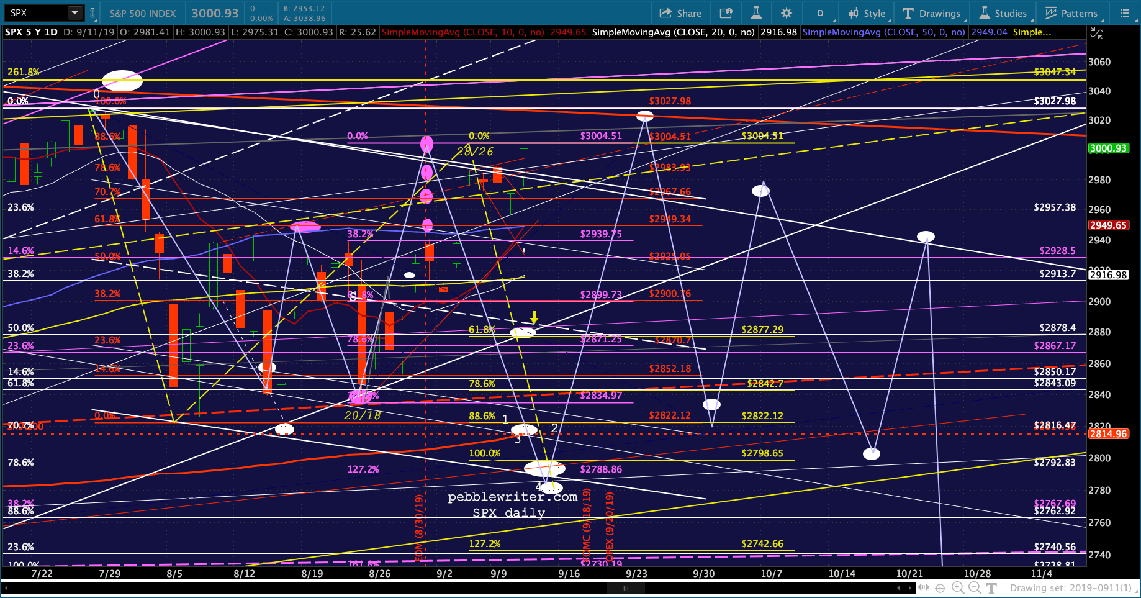Screen dimensions: 1141x598
Task: Open chart settings gear icon
Action: pyautogui.click(x=786, y=13)
